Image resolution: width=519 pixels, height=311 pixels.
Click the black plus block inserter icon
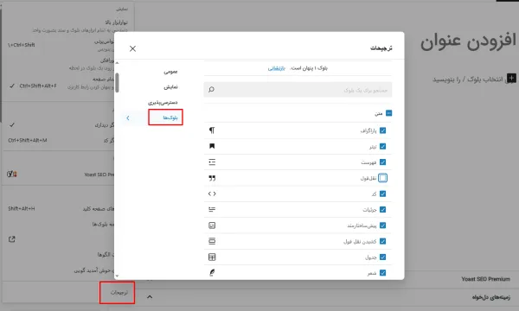511,79
